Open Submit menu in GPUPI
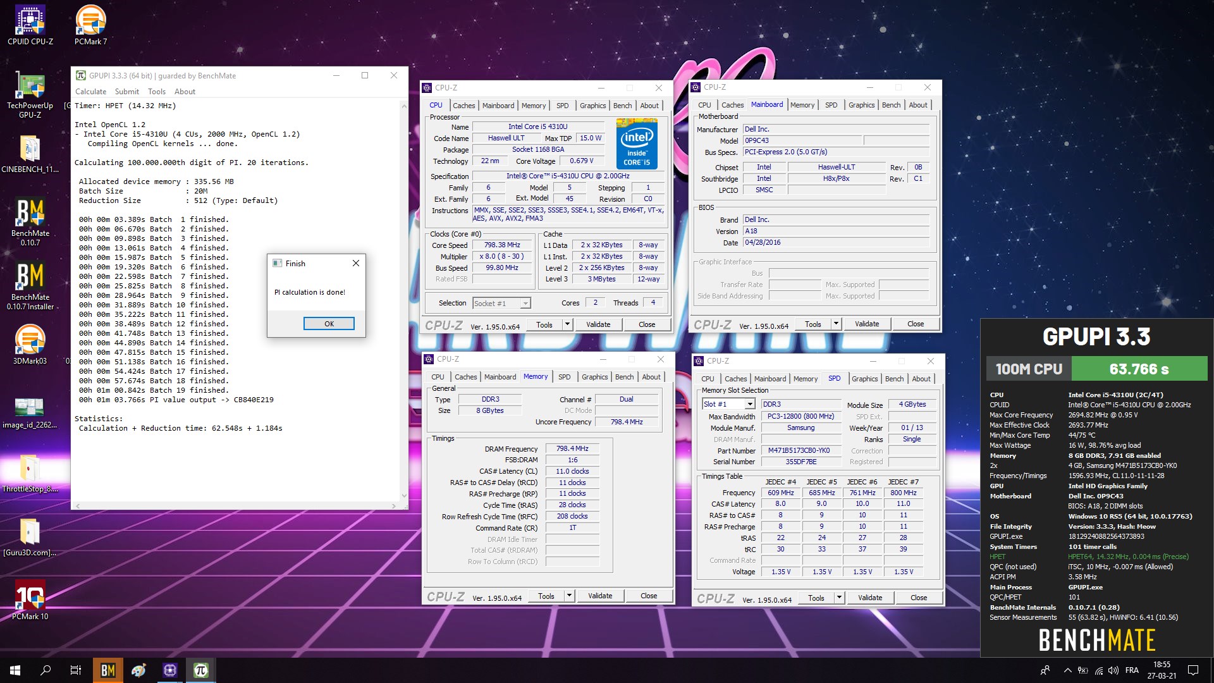1214x683 pixels. 126,92
